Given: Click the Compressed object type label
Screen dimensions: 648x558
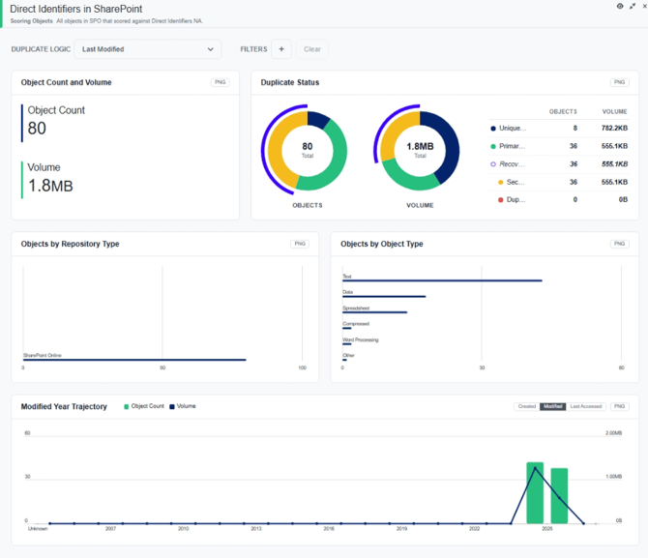Looking at the screenshot, I should [x=356, y=324].
